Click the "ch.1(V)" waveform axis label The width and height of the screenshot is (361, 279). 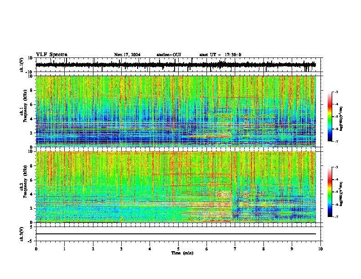pyautogui.click(x=22, y=65)
